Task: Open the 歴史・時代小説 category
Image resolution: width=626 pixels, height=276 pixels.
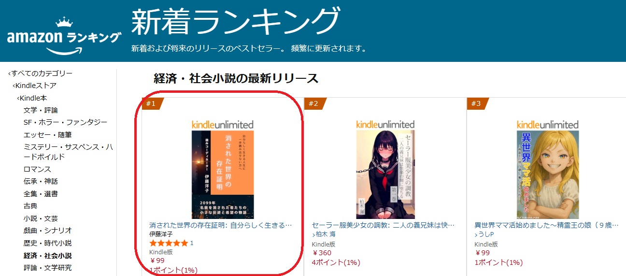Action: point(48,243)
